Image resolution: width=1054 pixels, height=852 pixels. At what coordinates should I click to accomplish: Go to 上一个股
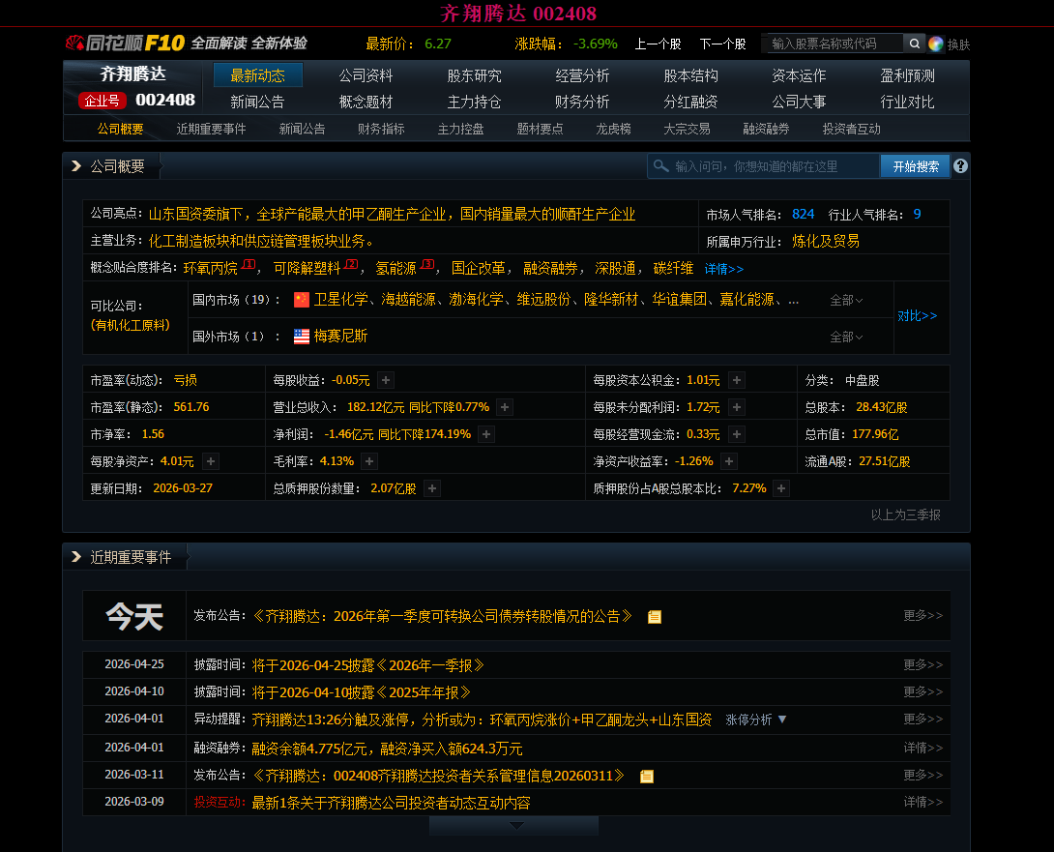coord(658,44)
